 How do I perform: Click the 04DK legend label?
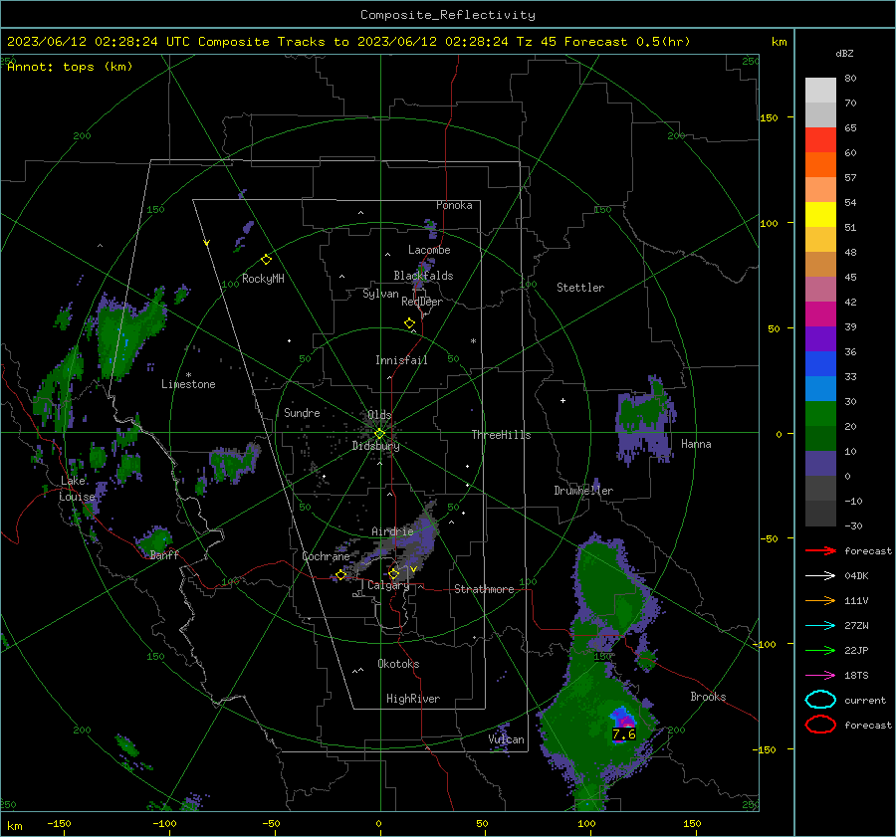tap(856, 576)
